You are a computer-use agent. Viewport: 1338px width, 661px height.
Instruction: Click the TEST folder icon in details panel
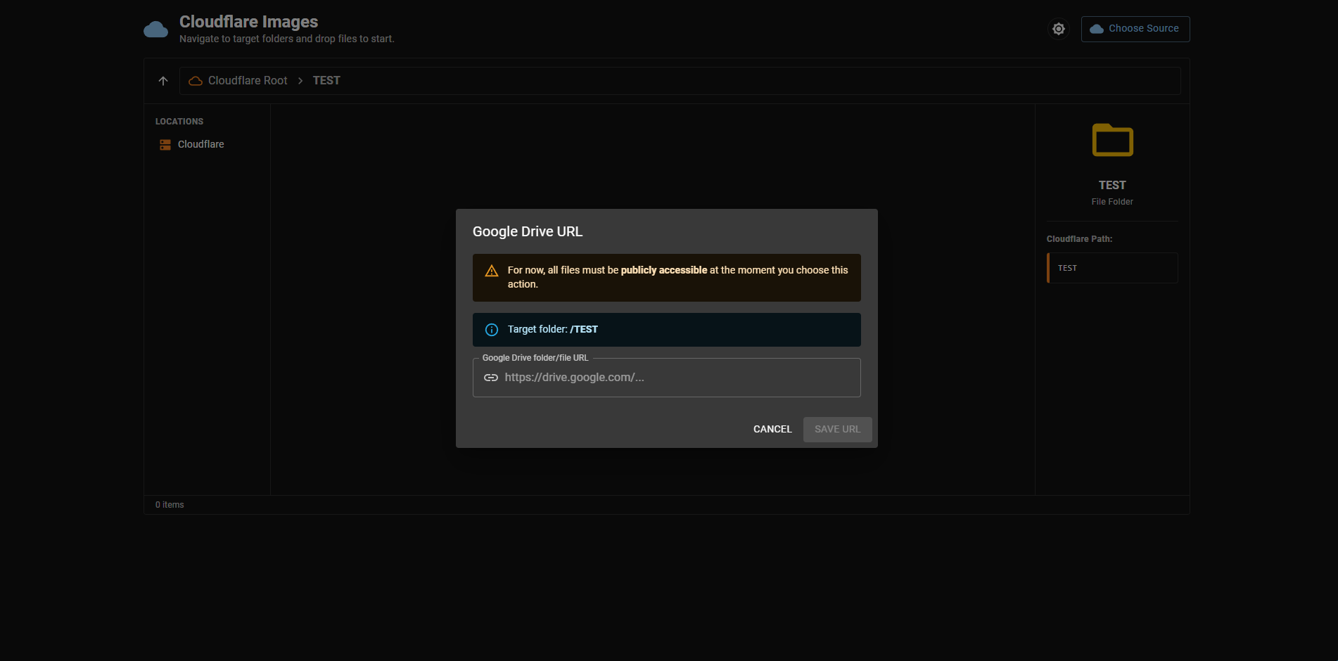tap(1112, 140)
